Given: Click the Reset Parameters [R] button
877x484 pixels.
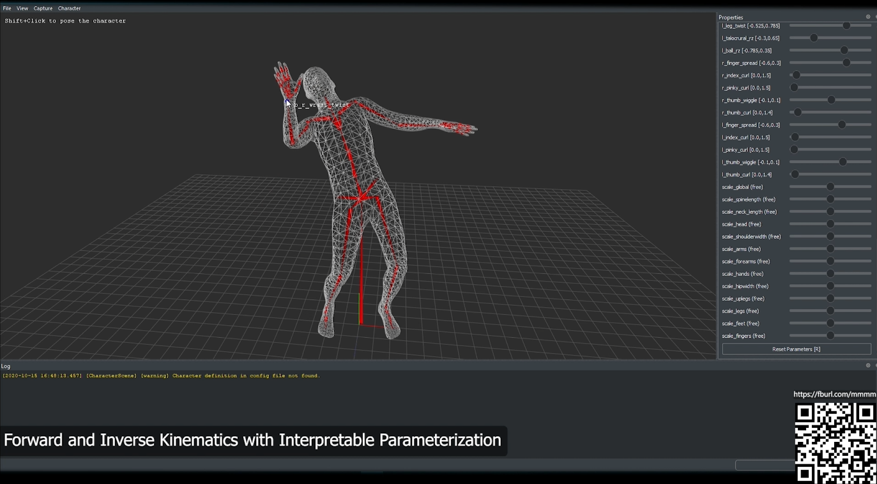Looking at the screenshot, I should click(x=796, y=349).
